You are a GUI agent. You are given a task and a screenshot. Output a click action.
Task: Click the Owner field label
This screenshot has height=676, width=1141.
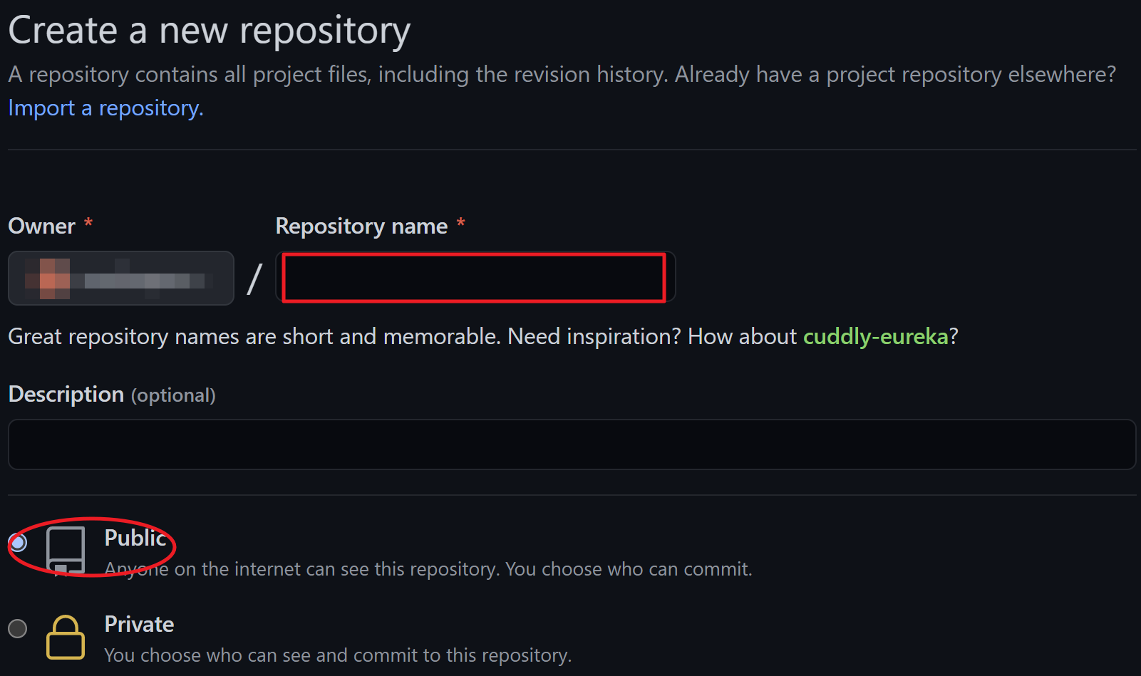[42, 226]
